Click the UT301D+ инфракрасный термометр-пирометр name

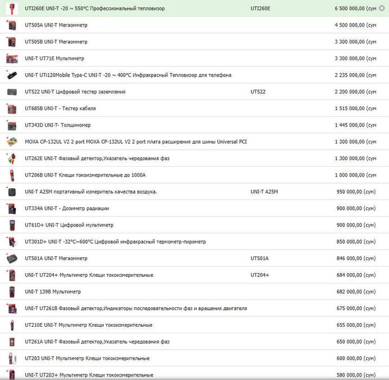coord(115,242)
